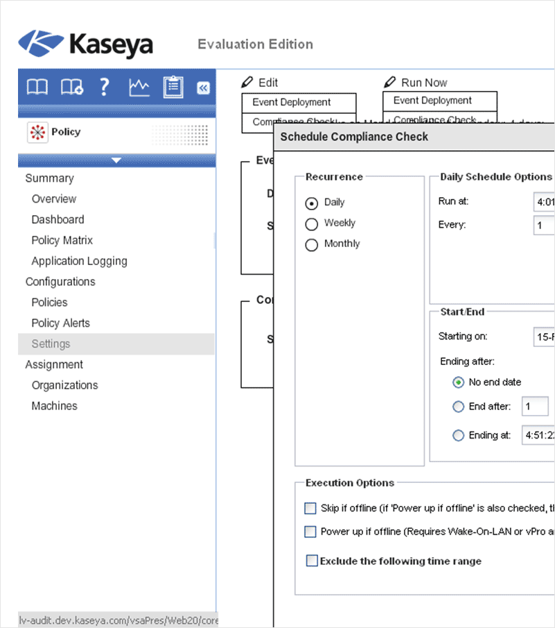
Task: Click the status bar URL text
Action: [x=118, y=620]
